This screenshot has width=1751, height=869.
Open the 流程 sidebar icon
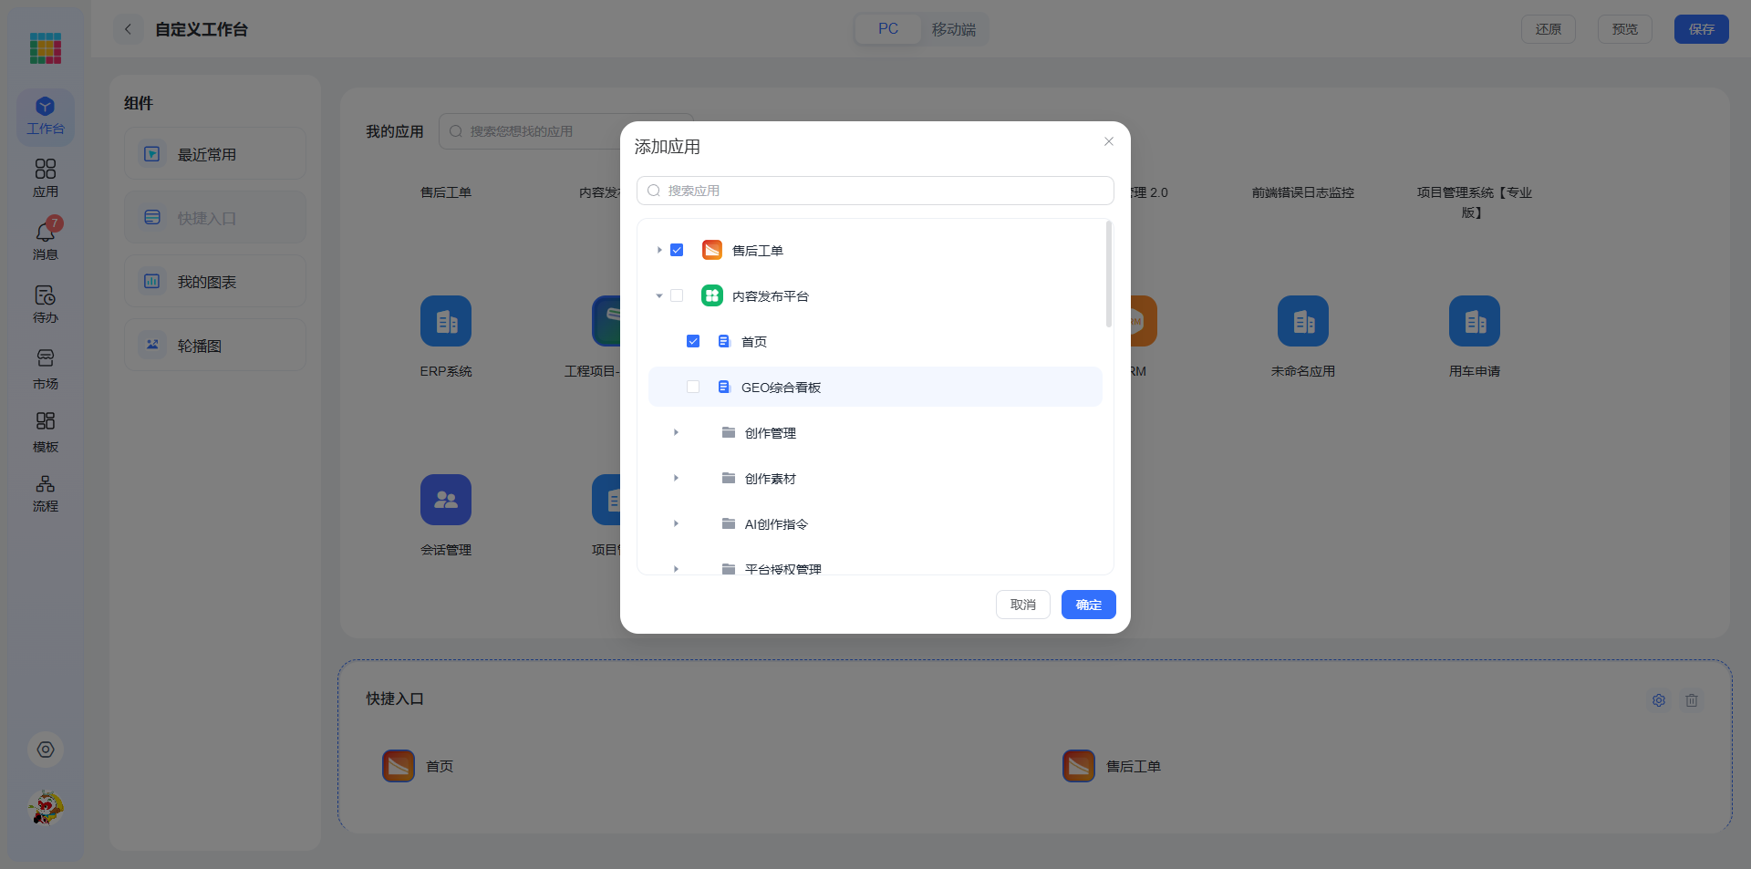pos(46,494)
